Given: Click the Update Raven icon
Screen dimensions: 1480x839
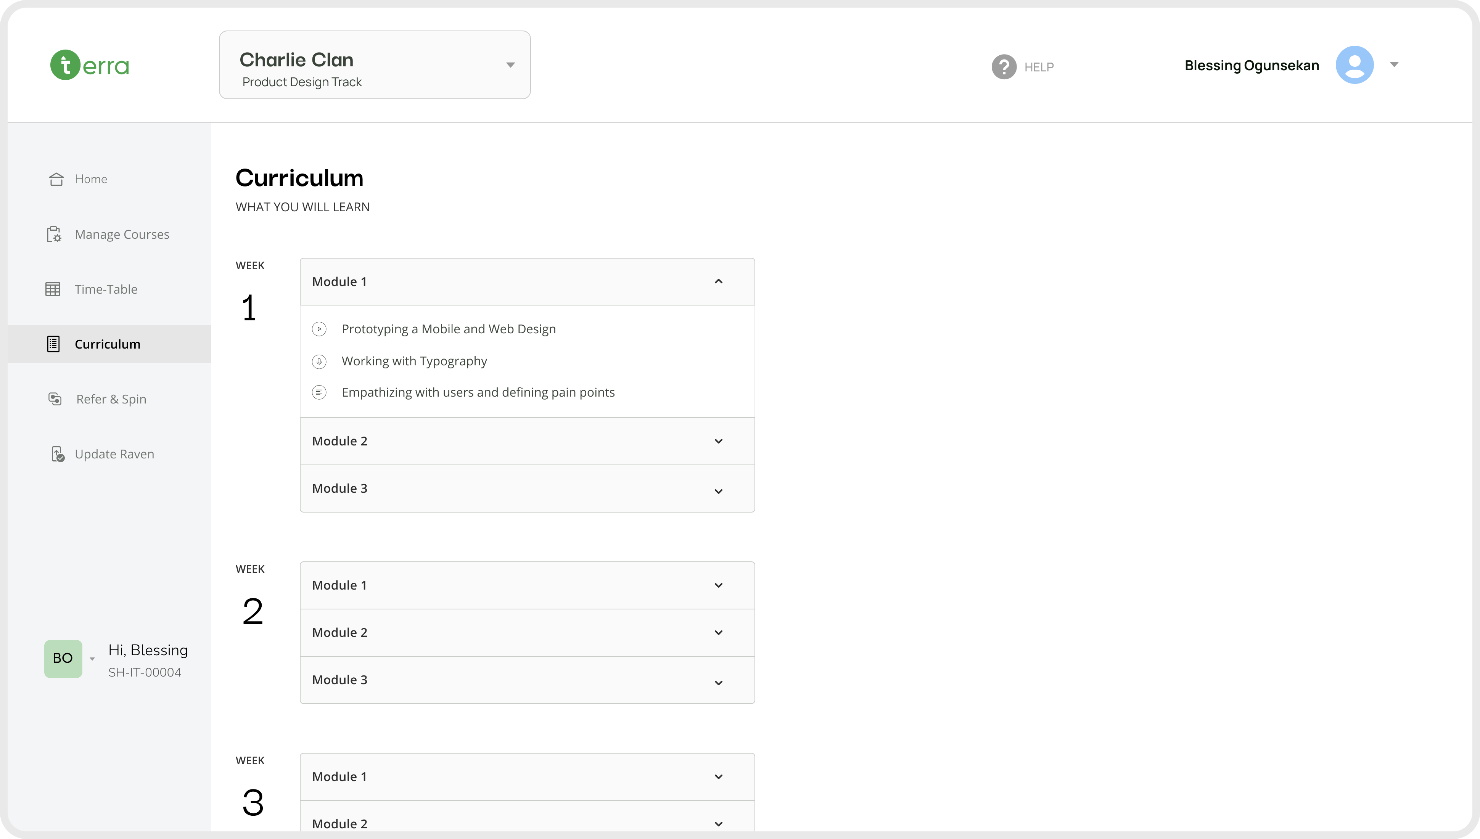Looking at the screenshot, I should pos(58,454).
